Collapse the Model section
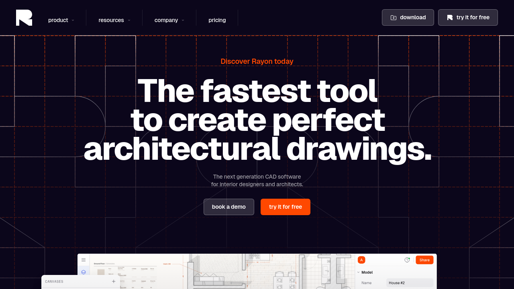 (358, 272)
